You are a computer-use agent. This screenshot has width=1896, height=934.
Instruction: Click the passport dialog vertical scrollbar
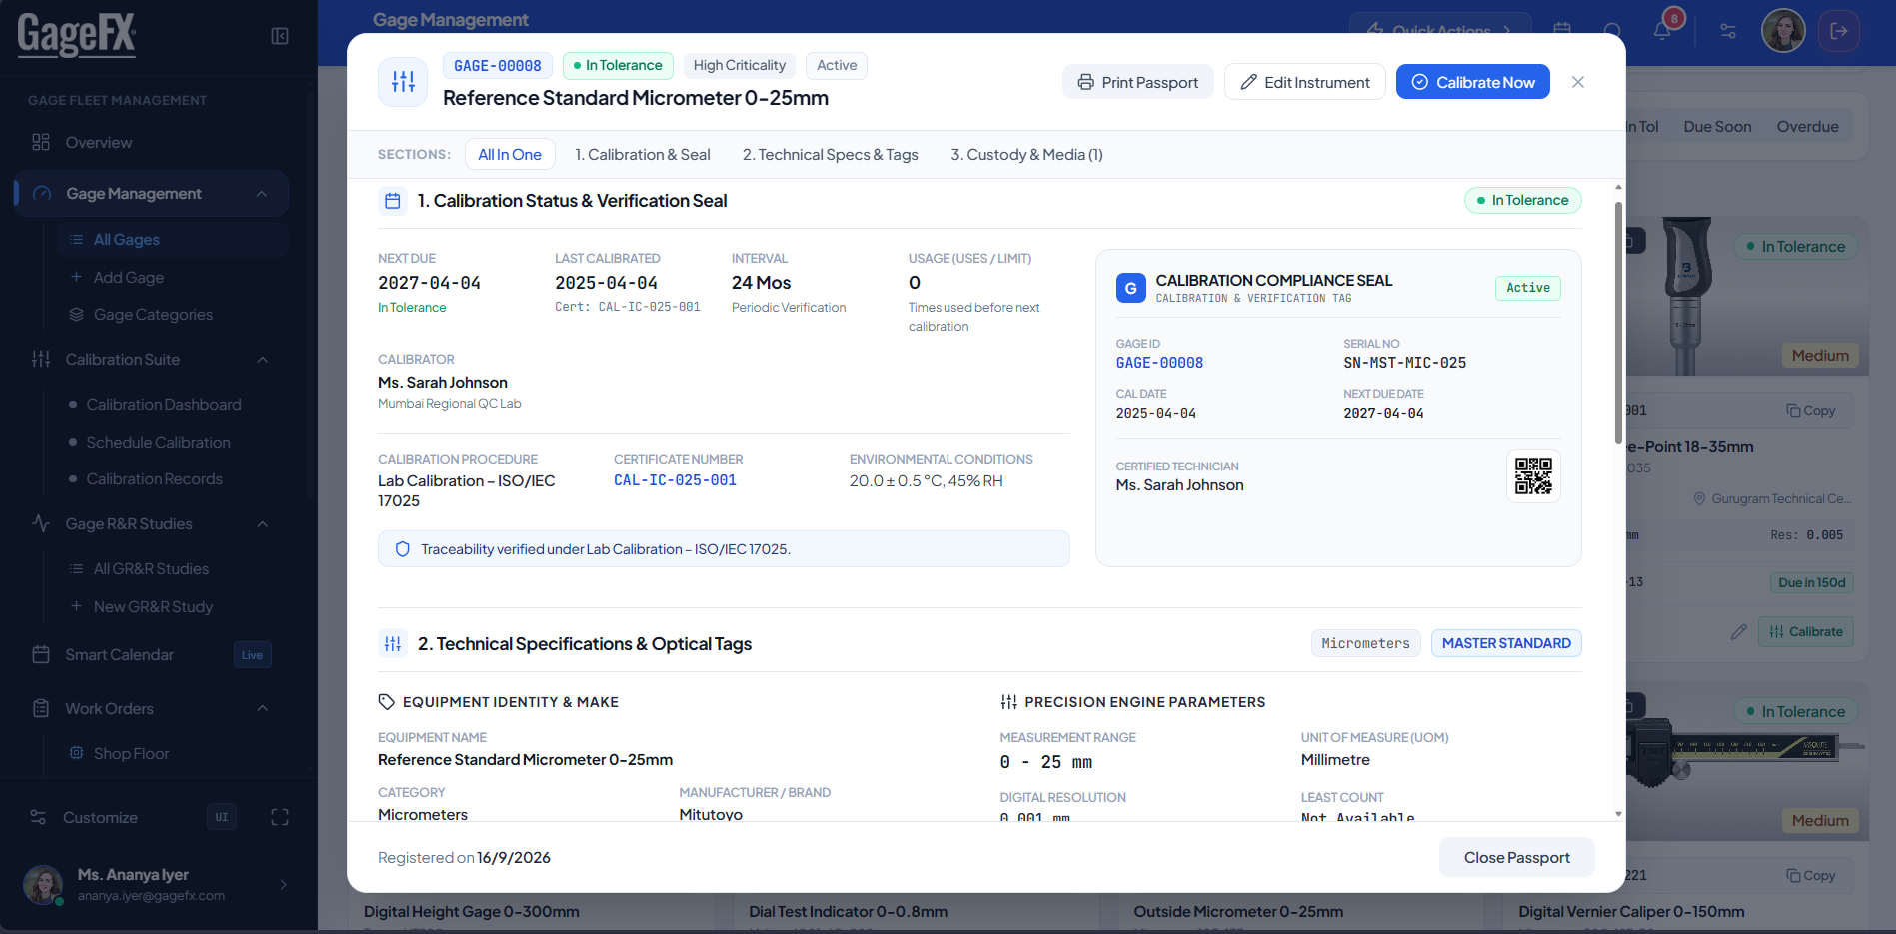1618,322
